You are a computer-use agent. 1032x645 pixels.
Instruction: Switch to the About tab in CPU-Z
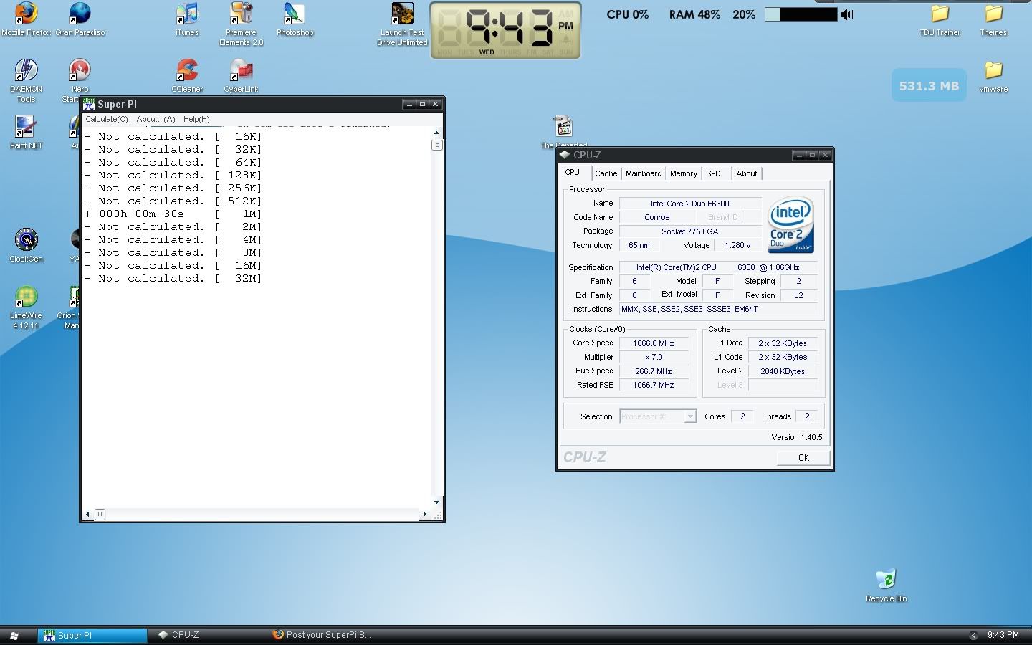747,173
